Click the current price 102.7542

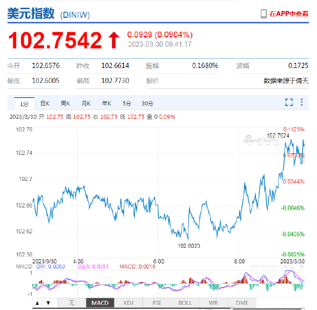point(55,40)
